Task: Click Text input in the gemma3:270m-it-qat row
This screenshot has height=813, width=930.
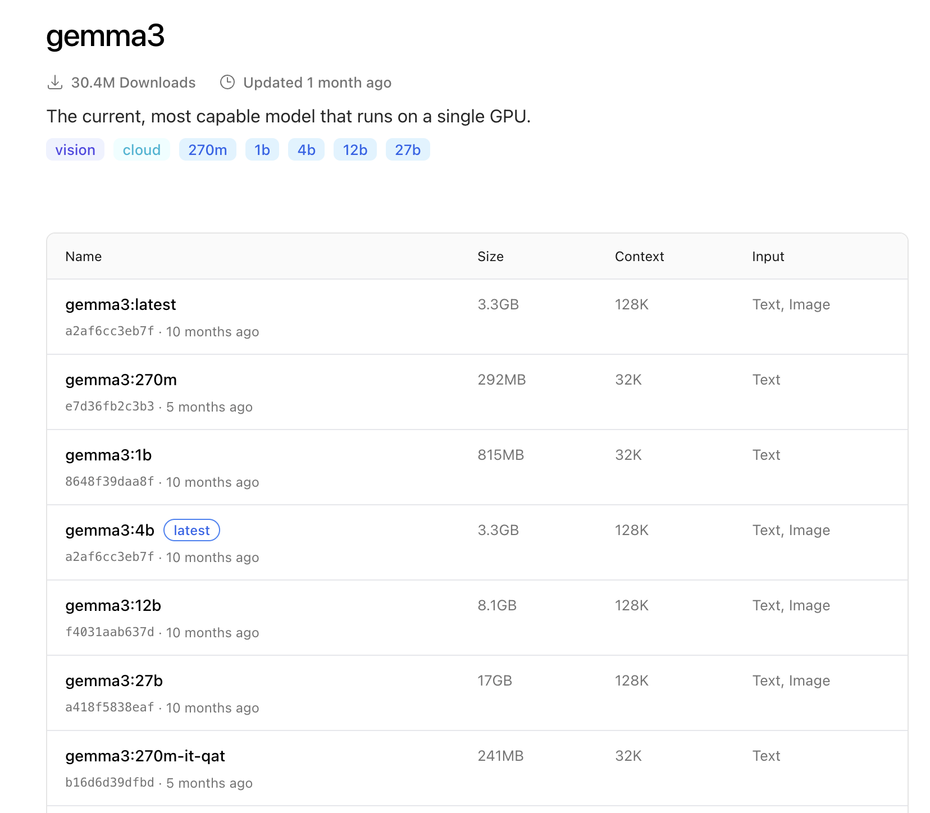Action: [x=767, y=756]
